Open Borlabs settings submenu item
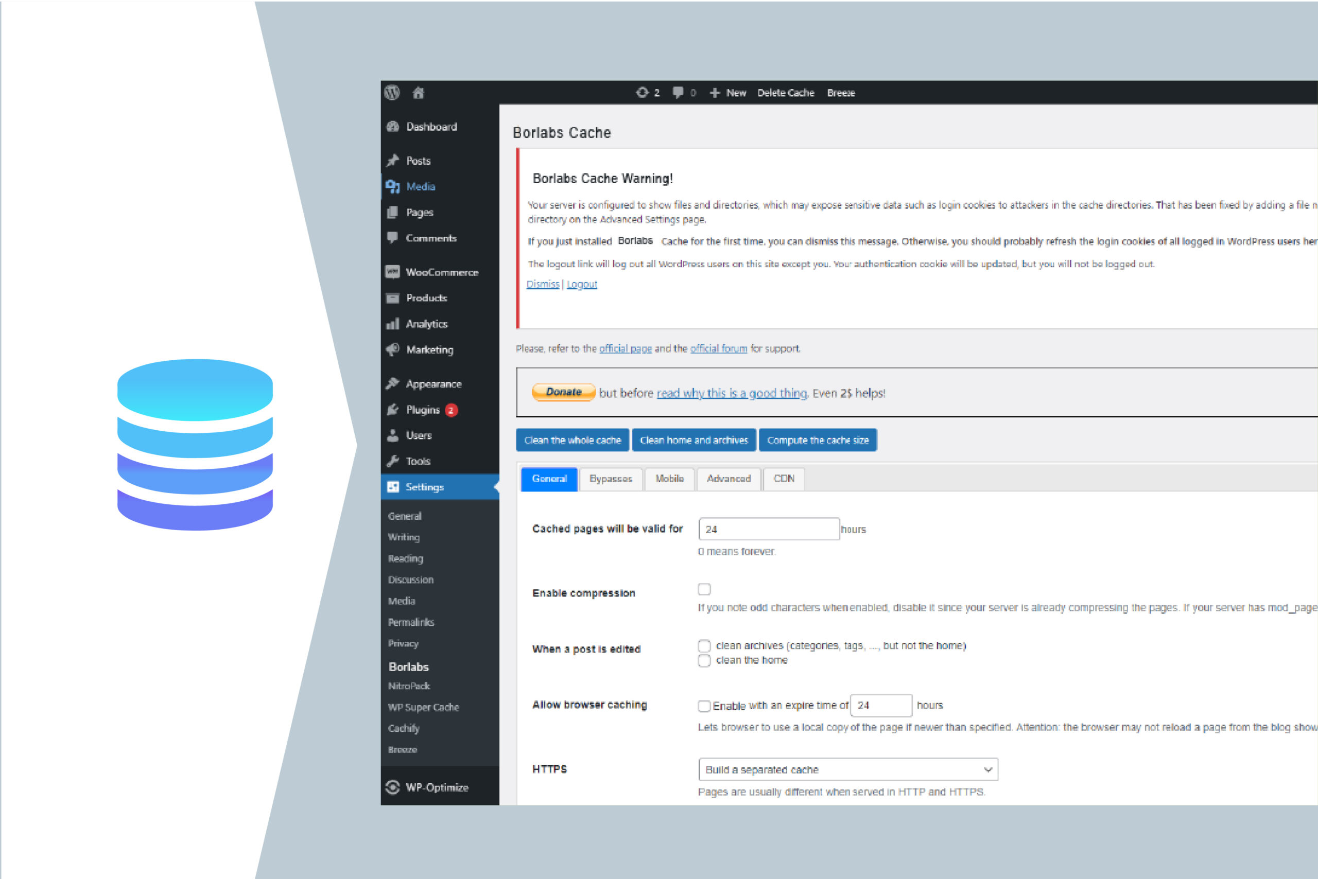Viewport: 1318px width, 879px height. pyautogui.click(x=408, y=667)
